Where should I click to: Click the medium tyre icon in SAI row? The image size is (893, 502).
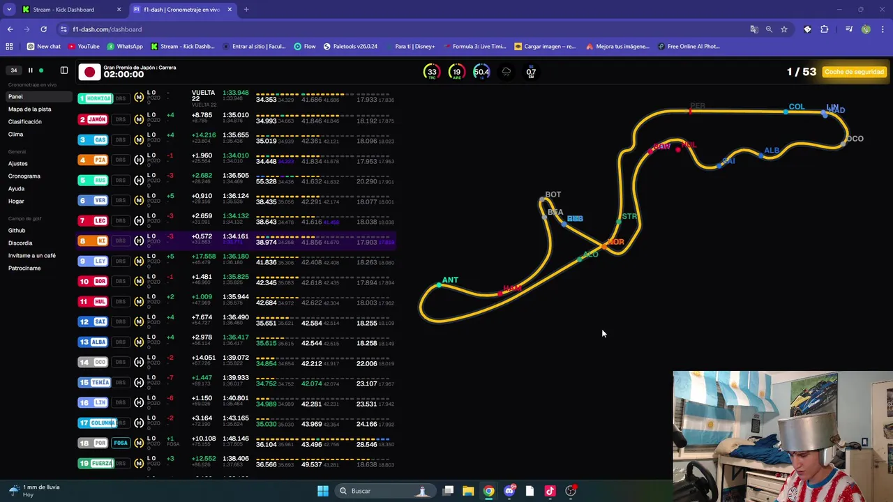click(139, 321)
